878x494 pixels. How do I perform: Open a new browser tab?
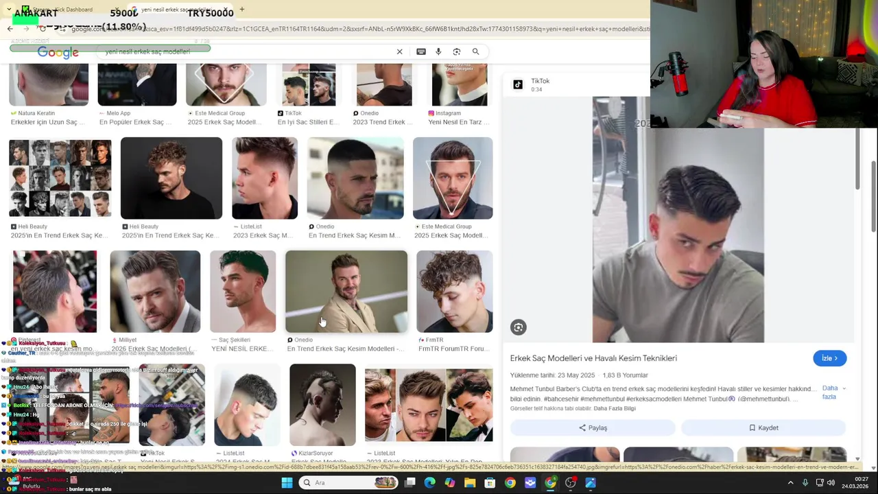pyautogui.click(x=241, y=10)
